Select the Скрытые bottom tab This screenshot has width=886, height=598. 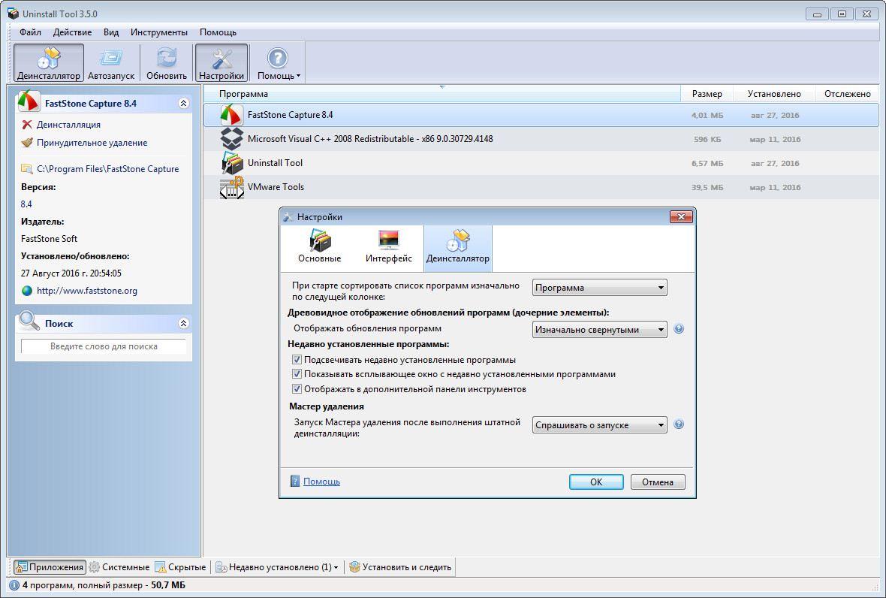pyautogui.click(x=181, y=567)
